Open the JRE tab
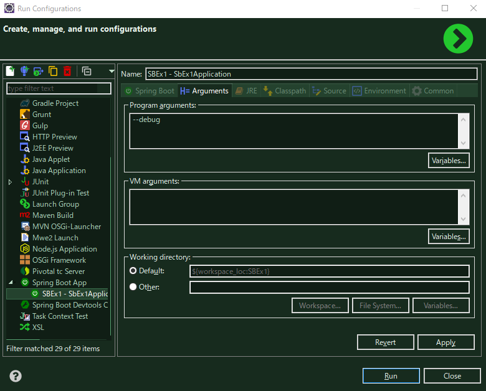The width and height of the screenshot is (486, 391). 246,91
